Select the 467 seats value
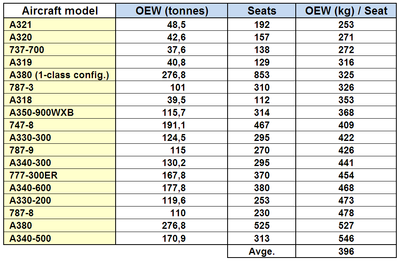400x262 pixels. [262, 125]
